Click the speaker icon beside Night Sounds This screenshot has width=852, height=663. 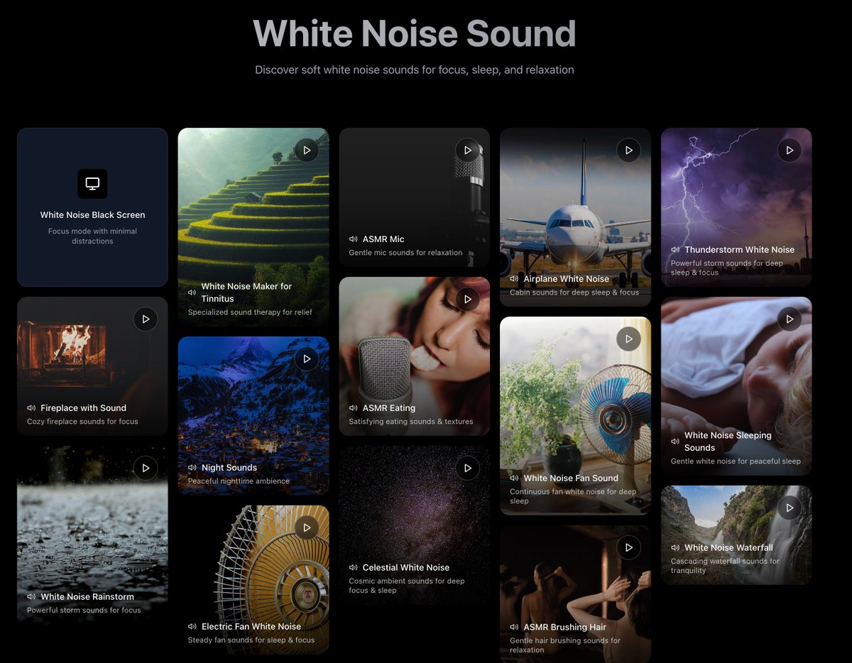[192, 468]
